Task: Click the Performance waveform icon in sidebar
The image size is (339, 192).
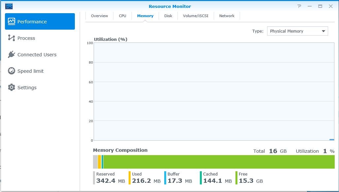Action: tap(12, 21)
